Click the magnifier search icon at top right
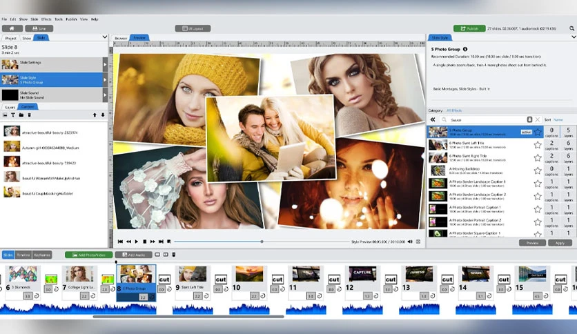Viewport: 577px width, 334px height. pyautogui.click(x=572, y=28)
